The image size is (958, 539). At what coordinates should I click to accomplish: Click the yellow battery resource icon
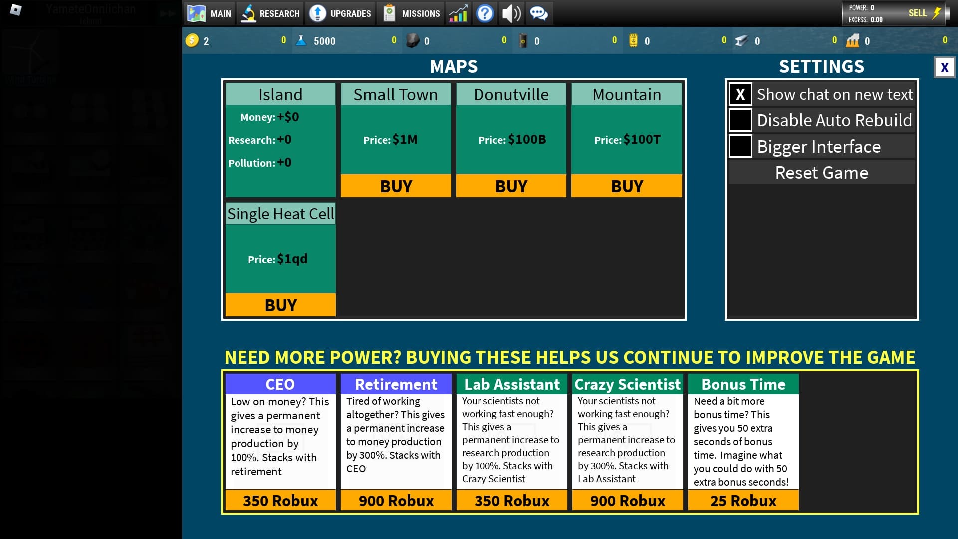(633, 41)
